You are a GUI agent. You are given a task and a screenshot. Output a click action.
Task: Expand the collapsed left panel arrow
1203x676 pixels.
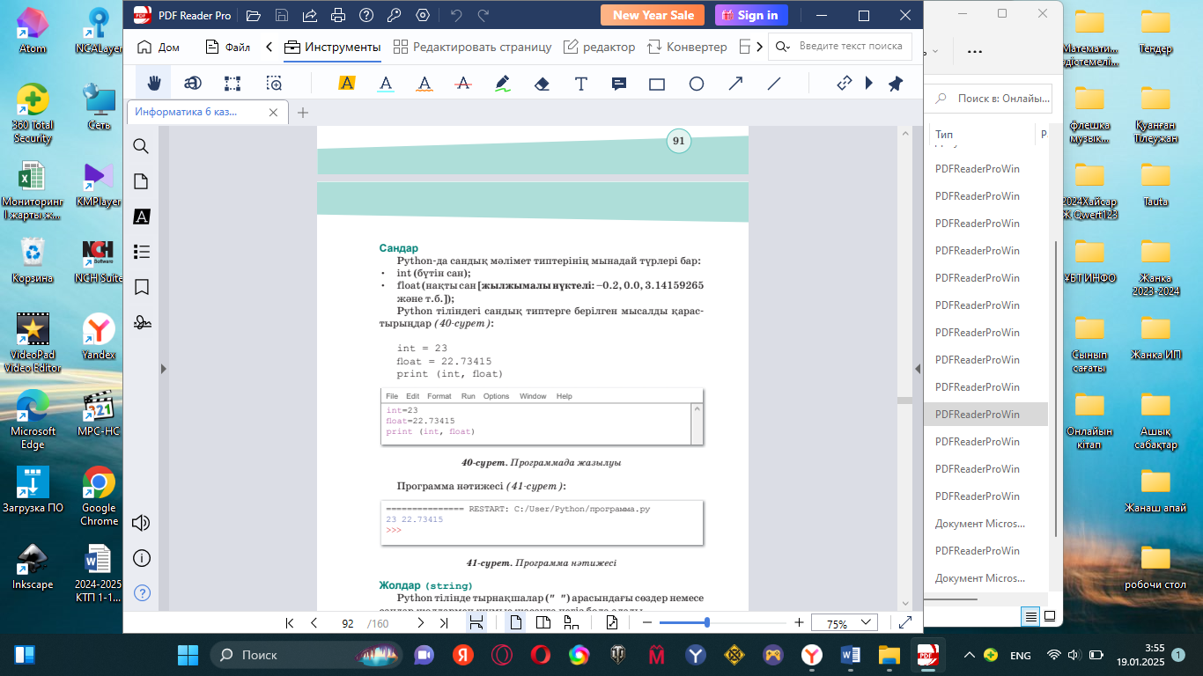(x=163, y=370)
